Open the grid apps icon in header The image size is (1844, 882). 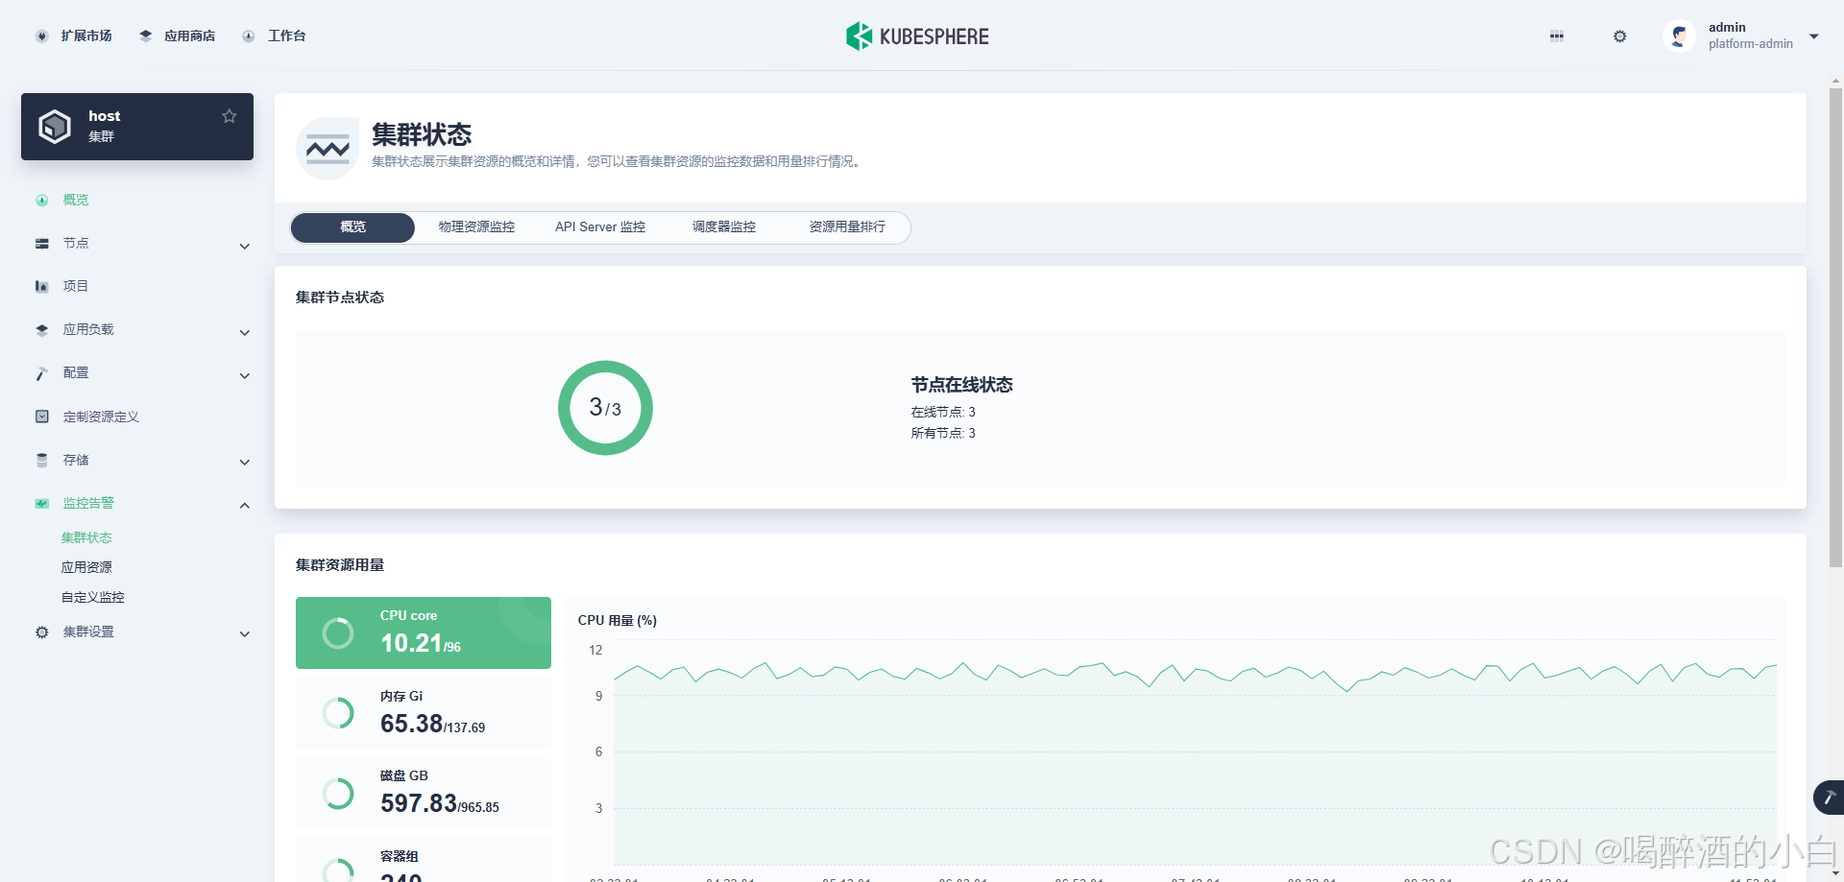tap(1557, 36)
